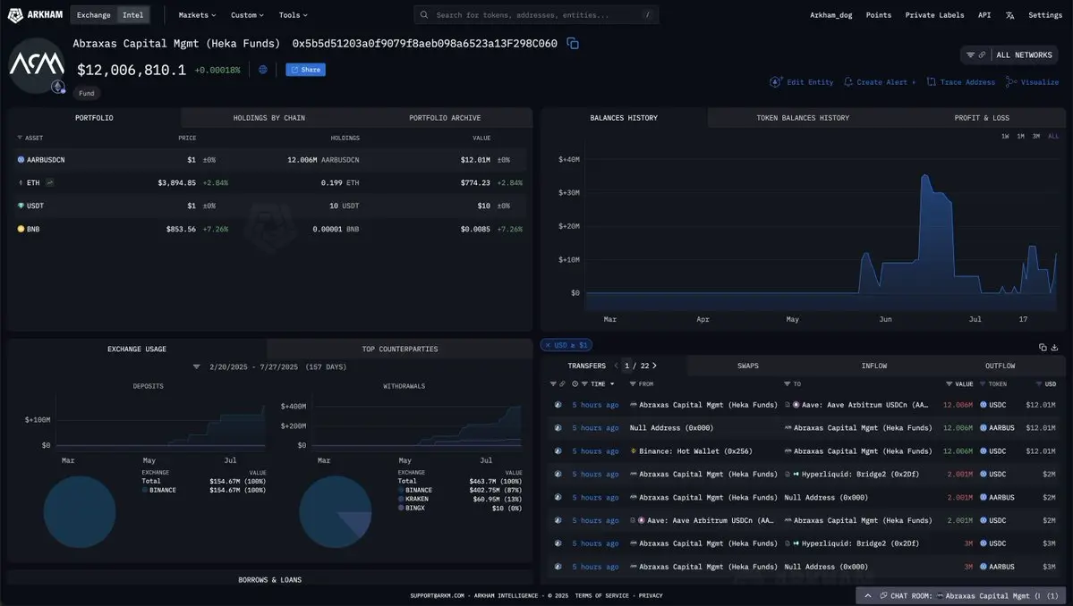Open the globe website icon beside the balance
This screenshot has height=606, width=1073.
(x=263, y=70)
